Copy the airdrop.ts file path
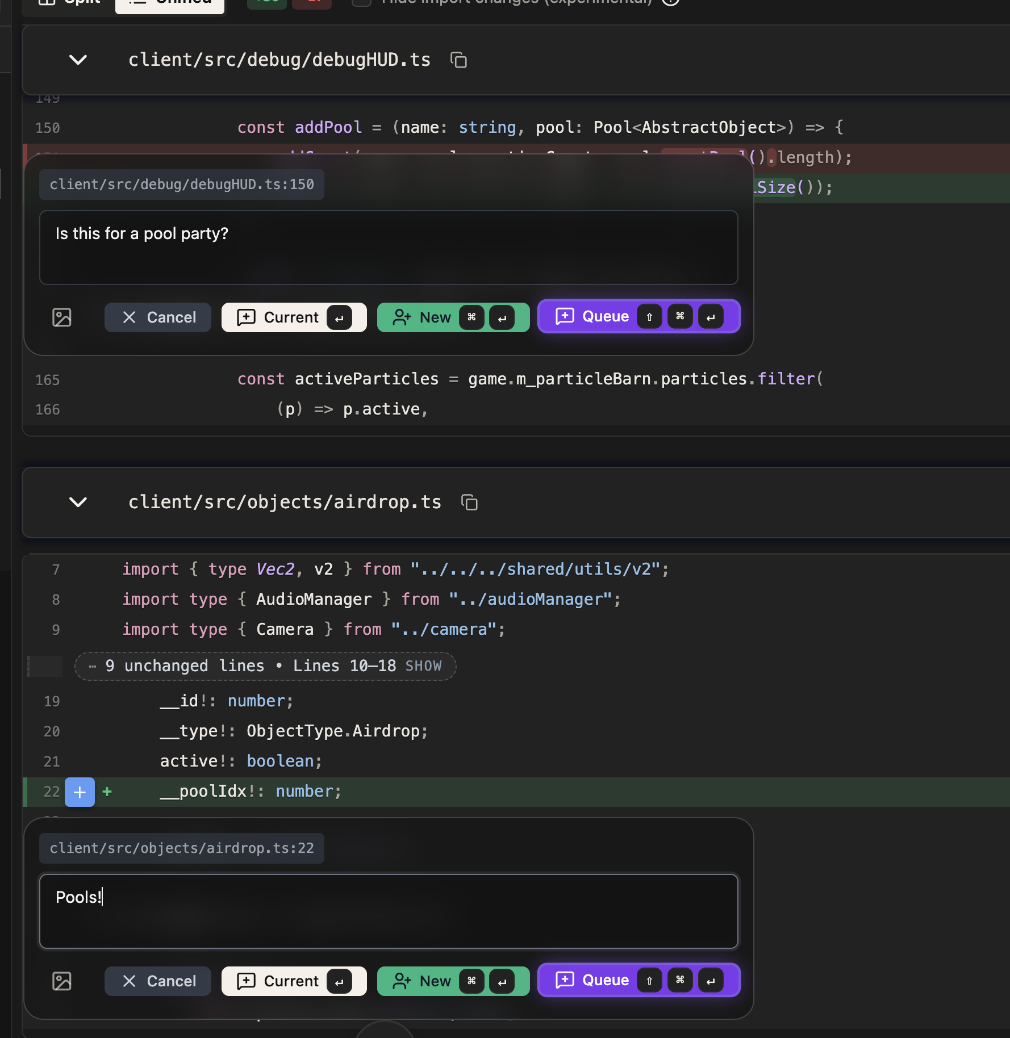Screen dimensions: 1010x1038 point(469,502)
